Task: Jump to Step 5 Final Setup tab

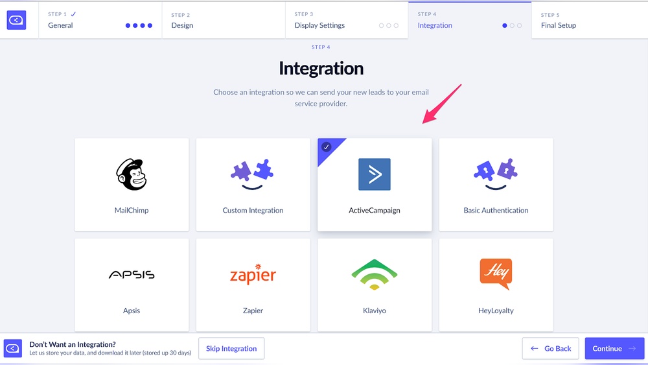Action: point(590,20)
